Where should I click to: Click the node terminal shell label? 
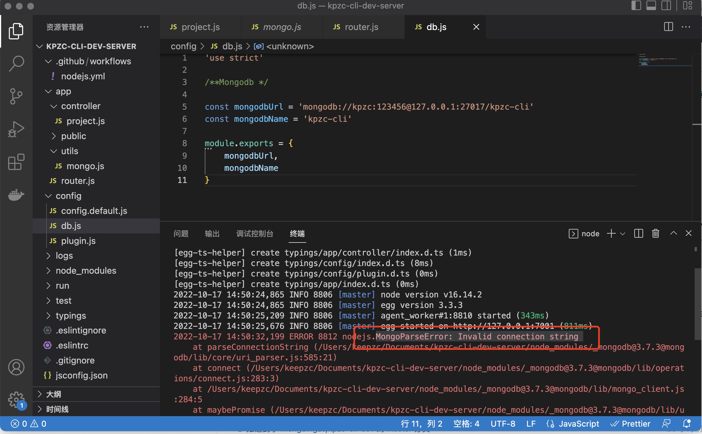point(584,234)
